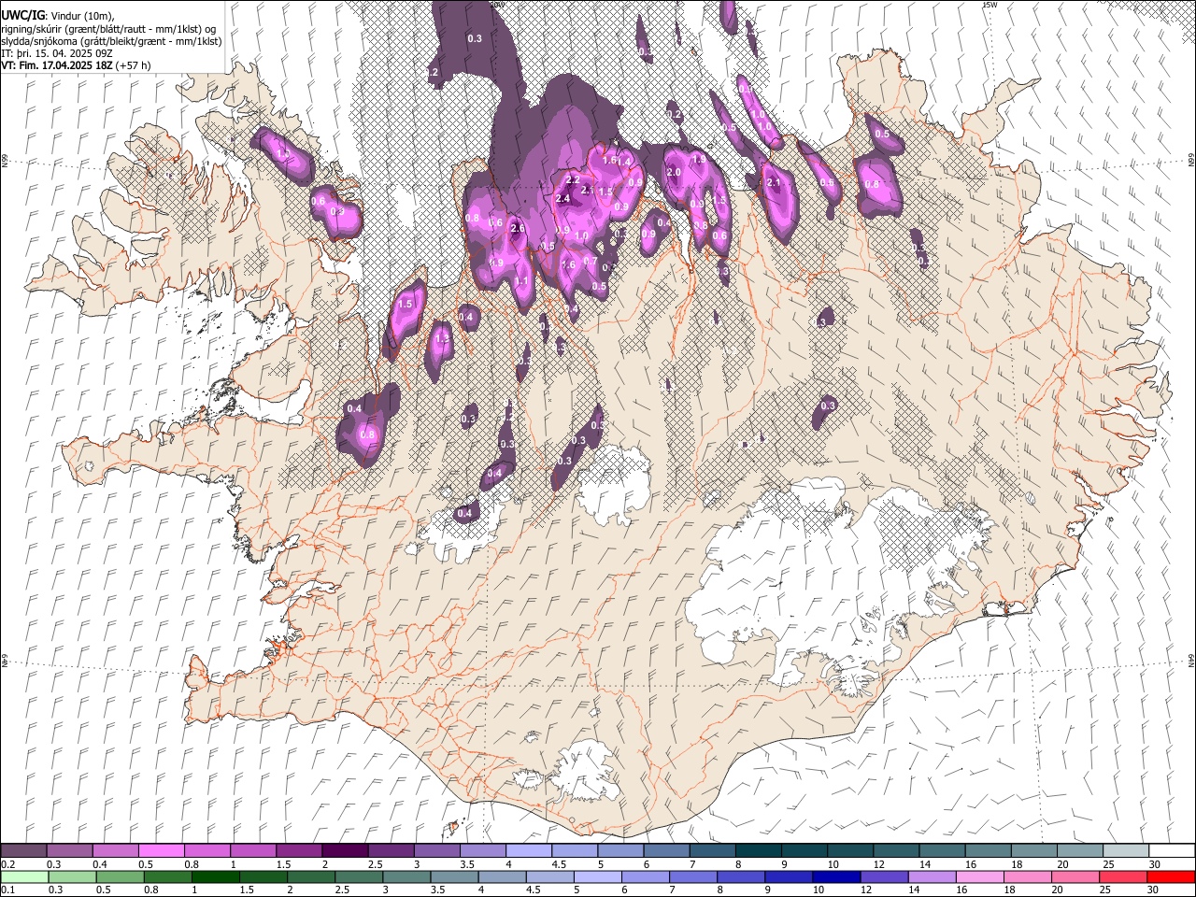Click the 1.9 precipitation value on the map
Image resolution: width=1196 pixels, height=897 pixels.
(x=698, y=160)
